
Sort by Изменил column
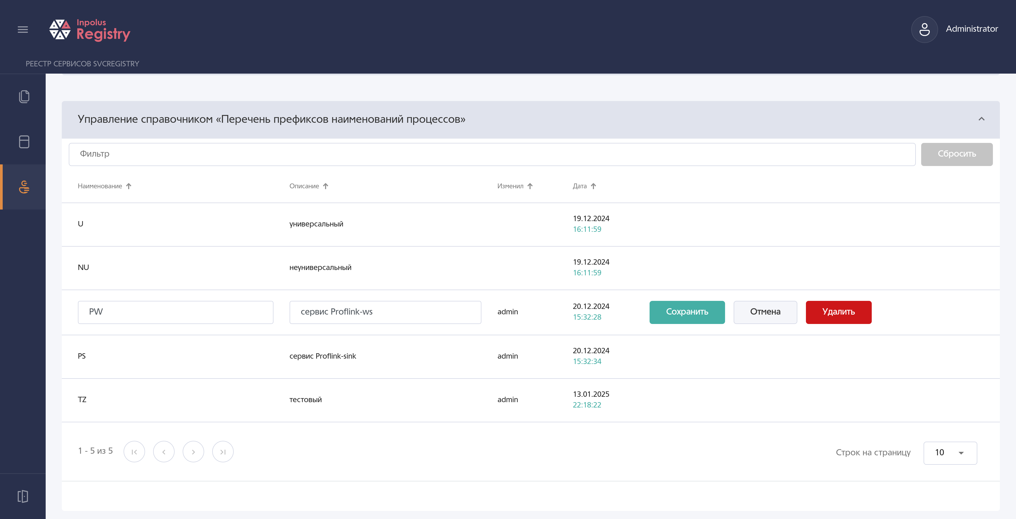tap(530, 186)
